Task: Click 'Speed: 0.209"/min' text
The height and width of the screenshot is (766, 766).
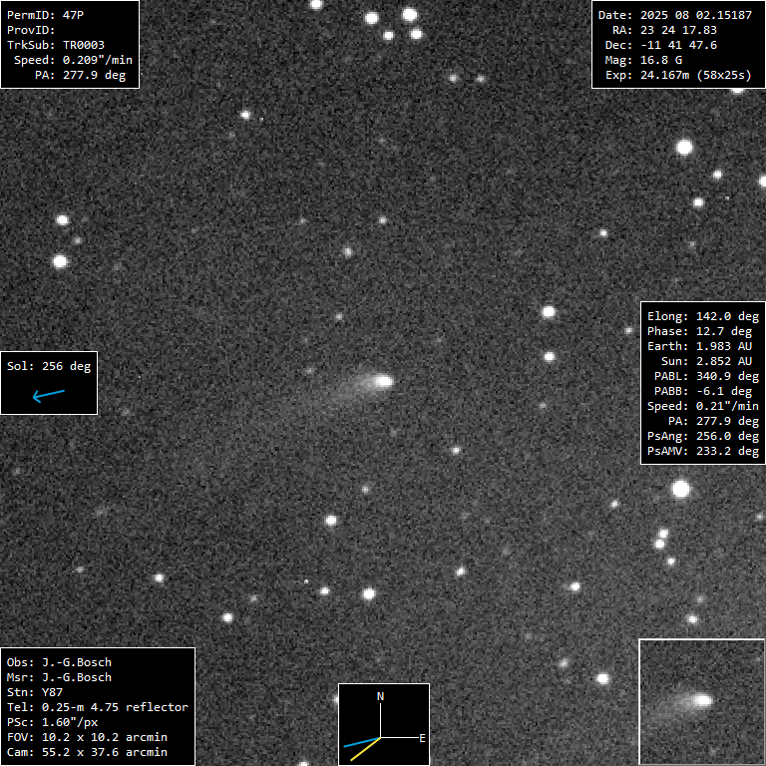Action: click(x=73, y=60)
